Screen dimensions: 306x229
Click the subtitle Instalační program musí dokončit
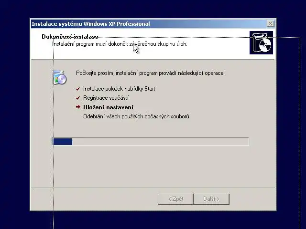(x=120, y=44)
